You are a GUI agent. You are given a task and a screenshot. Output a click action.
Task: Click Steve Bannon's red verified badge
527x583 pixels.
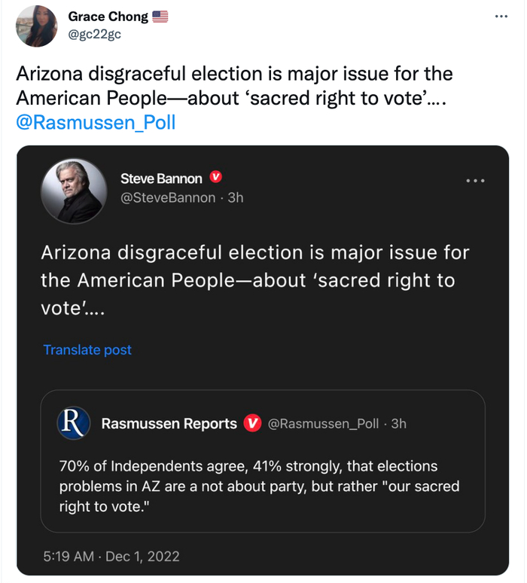point(216,178)
